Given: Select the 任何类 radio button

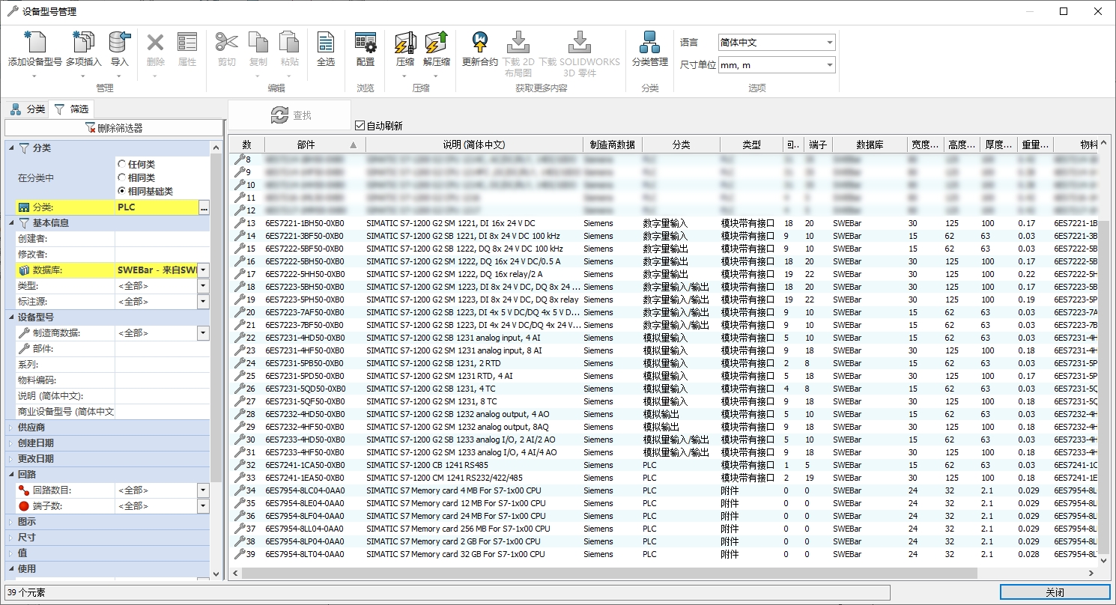Looking at the screenshot, I should [121, 164].
